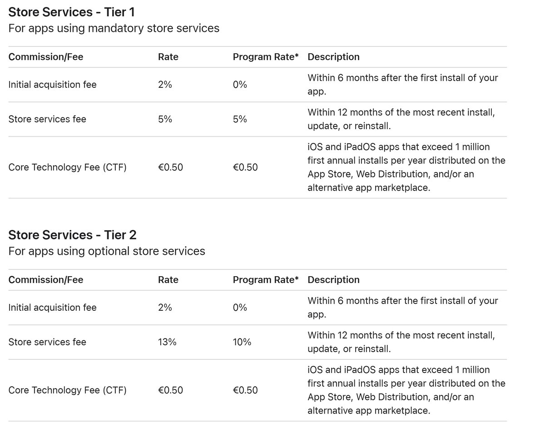Click "Store services fee" in Tier 2 table
The height and width of the screenshot is (429, 545).
pyautogui.click(x=47, y=342)
